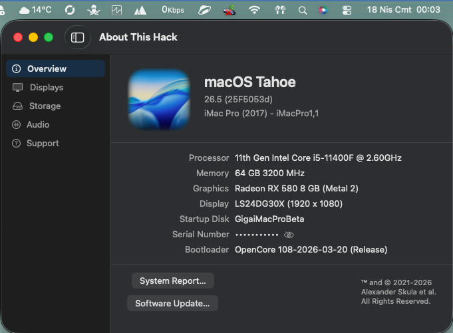453x333 pixels.
Task: Select the Overview sidebar item
Action: (55, 68)
